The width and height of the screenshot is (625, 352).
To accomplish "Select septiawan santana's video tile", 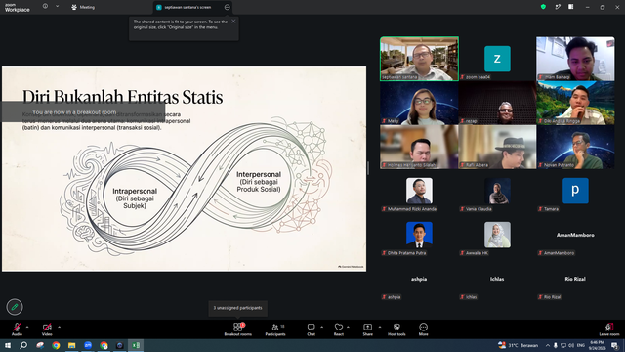I will click(419, 59).
